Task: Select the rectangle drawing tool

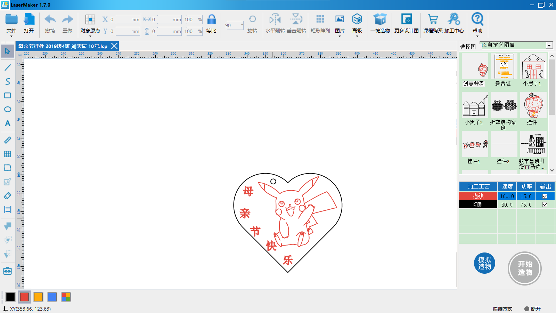Action: [7, 95]
